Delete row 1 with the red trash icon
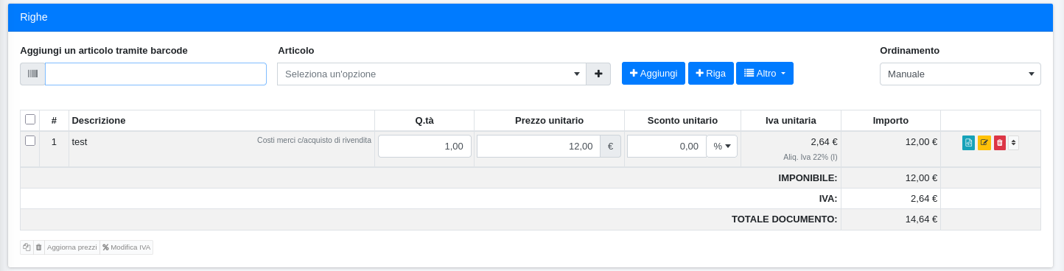This screenshot has height=271, width=1064. coord(999,143)
